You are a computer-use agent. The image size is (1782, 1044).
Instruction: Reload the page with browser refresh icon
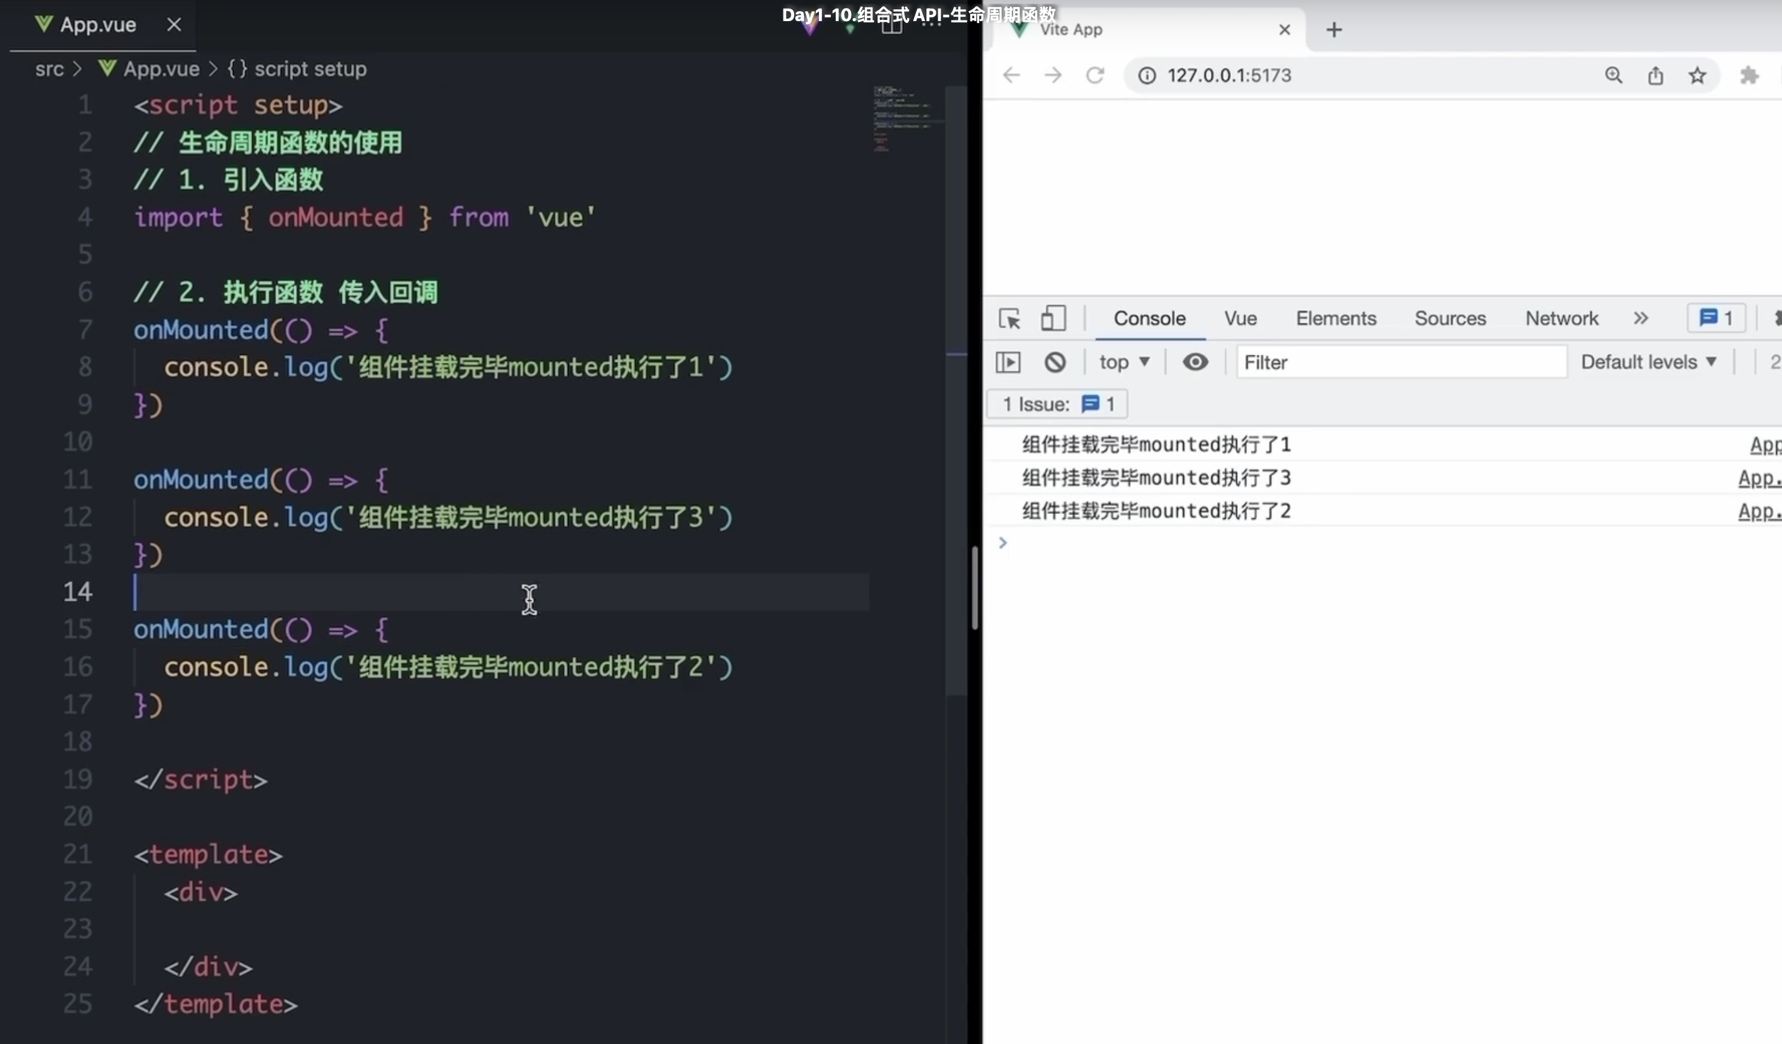(1095, 75)
